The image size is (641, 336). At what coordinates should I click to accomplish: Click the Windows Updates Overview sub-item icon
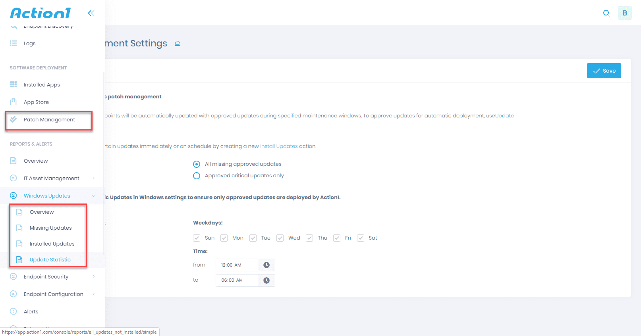click(x=19, y=212)
